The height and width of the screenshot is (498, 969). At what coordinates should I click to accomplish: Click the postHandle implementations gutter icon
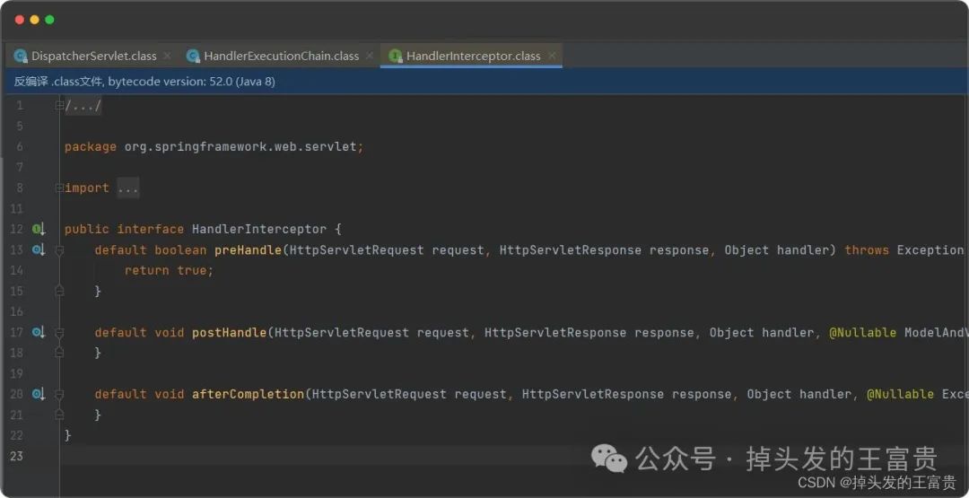coord(39,332)
